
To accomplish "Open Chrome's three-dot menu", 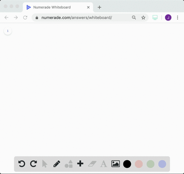I will pos(177,18).
